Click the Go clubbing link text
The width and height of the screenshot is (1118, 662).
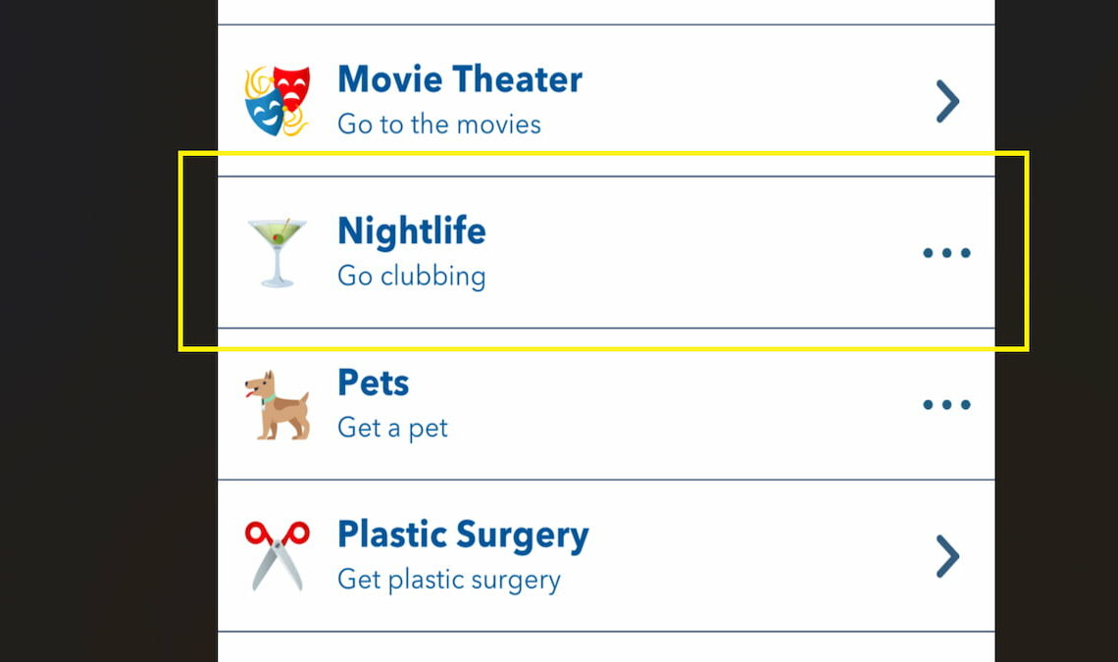point(411,276)
